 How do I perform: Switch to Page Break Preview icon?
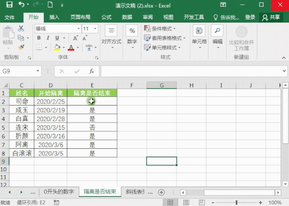[x=202, y=202]
